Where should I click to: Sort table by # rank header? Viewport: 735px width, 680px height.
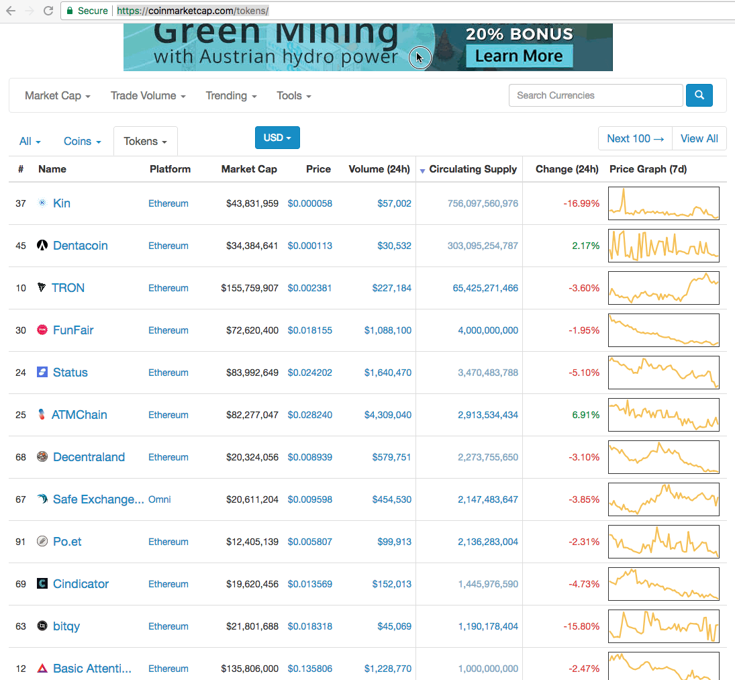(x=21, y=168)
